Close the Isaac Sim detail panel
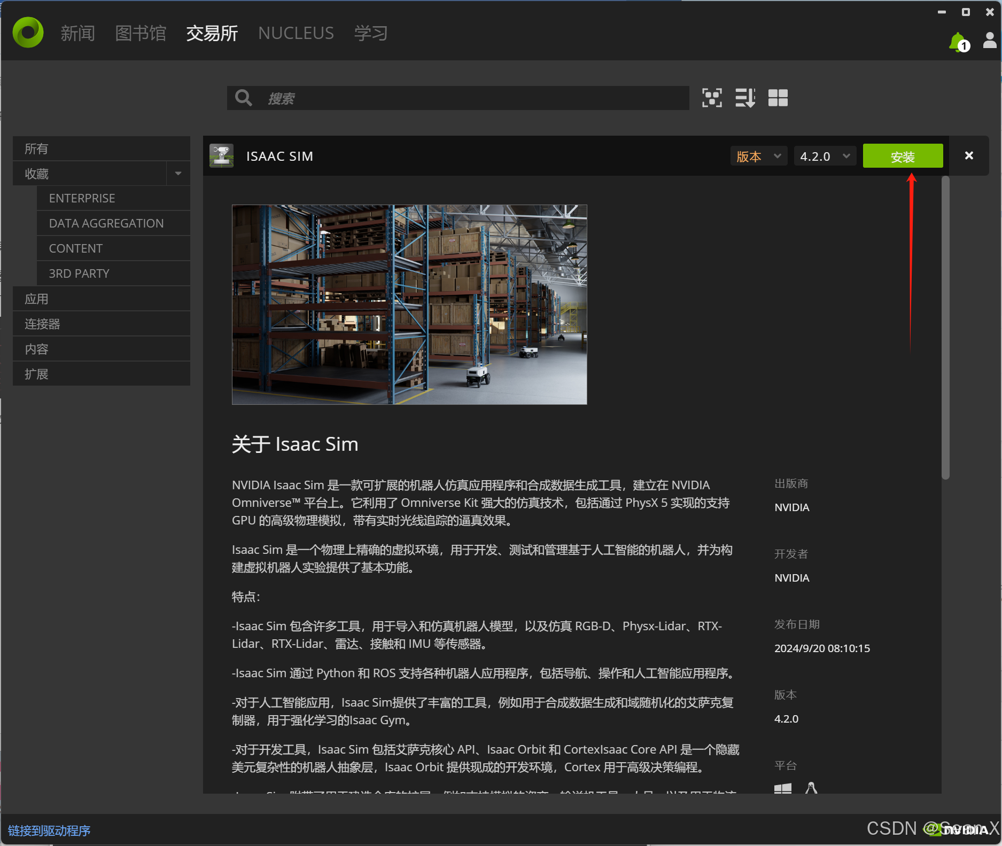The width and height of the screenshot is (1002, 846). 969,155
